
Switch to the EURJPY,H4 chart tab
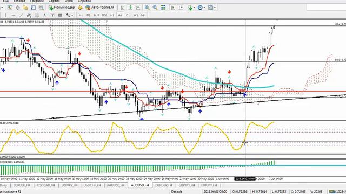click(209, 185)
